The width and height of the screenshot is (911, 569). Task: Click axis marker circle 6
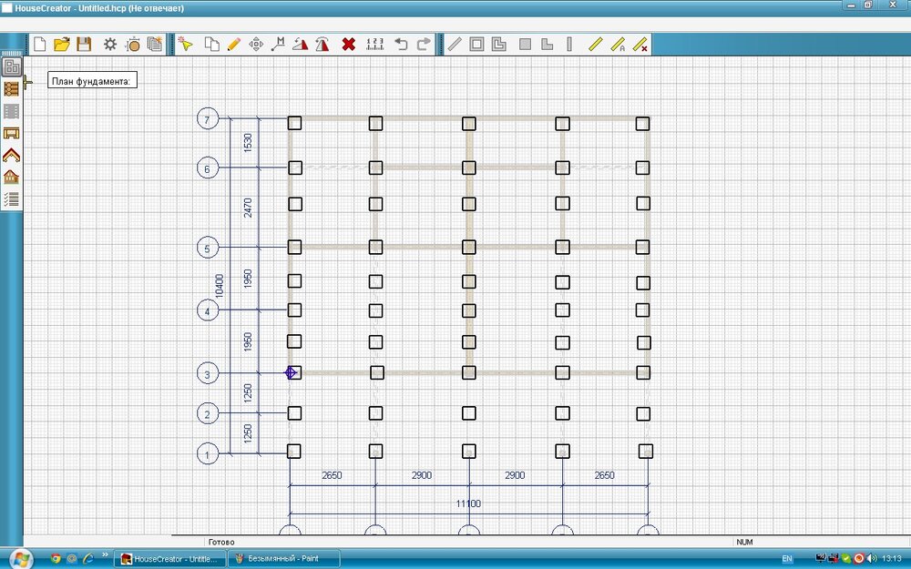(208, 168)
